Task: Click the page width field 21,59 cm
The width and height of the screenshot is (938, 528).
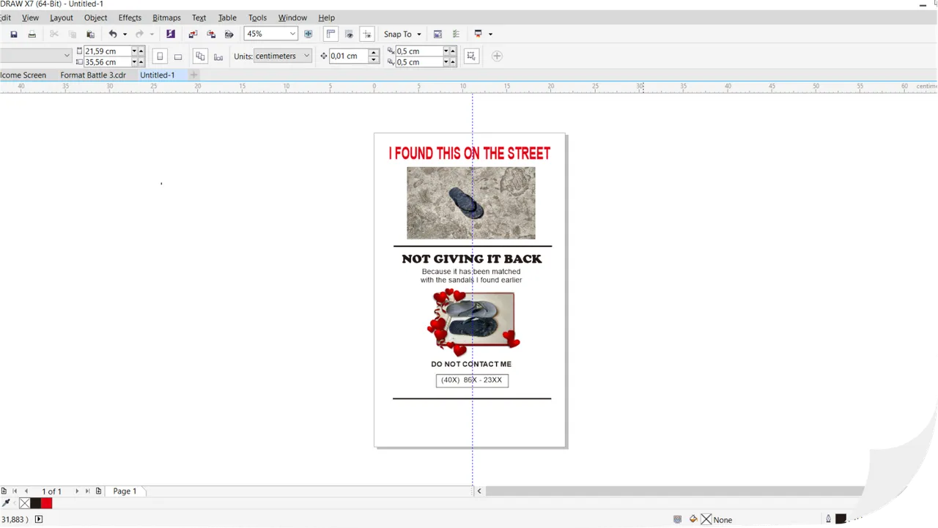Action: (x=108, y=51)
